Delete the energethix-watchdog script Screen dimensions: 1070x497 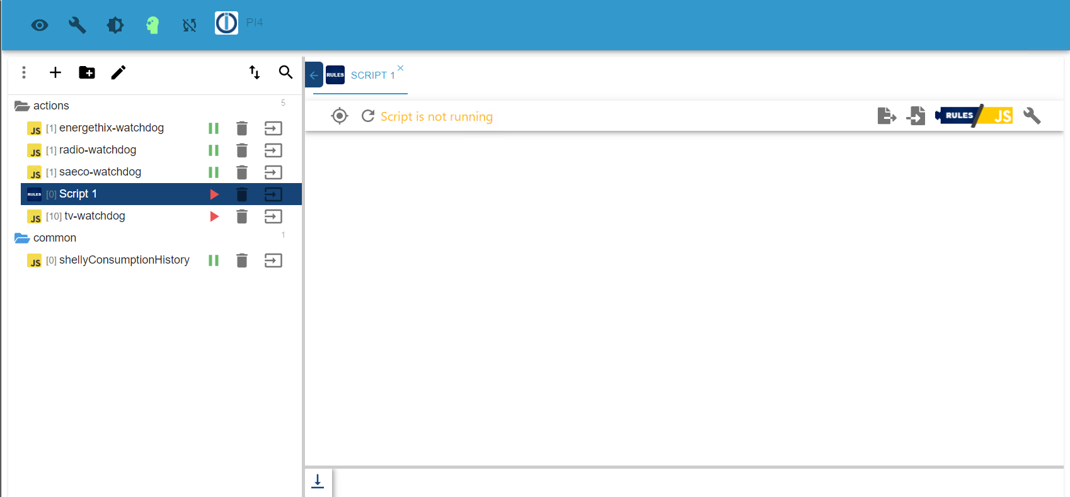pos(242,128)
